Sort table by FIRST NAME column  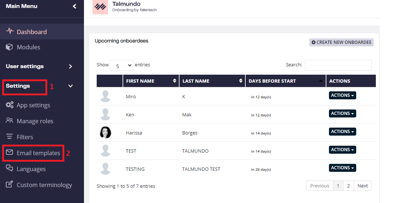pos(150,81)
